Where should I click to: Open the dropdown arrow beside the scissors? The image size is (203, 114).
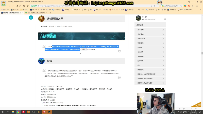click(x=194, y=6)
